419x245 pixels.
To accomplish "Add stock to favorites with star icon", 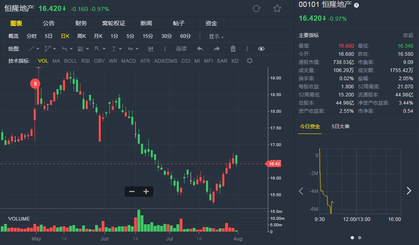I will [x=277, y=9].
